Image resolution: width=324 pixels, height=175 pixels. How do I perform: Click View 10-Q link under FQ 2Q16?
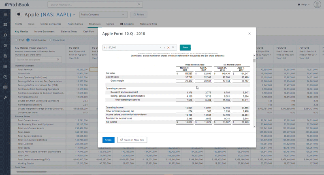click(281, 58)
